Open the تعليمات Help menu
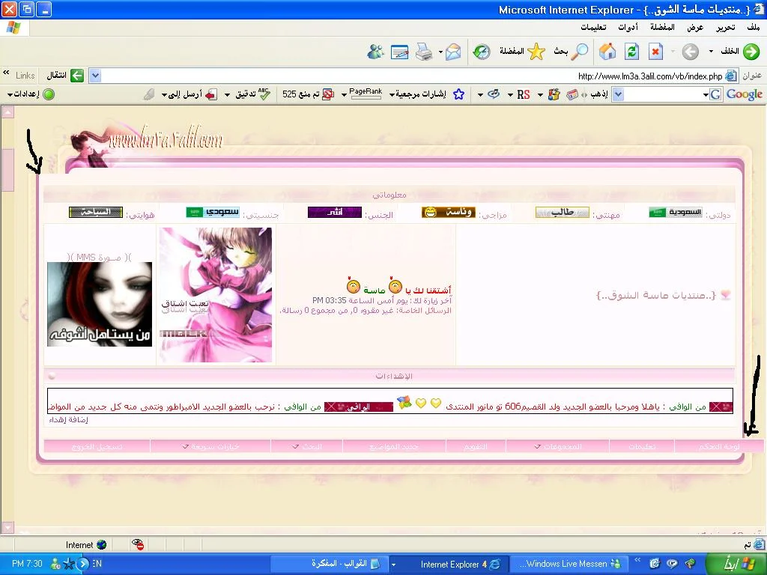Viewport: 767px width, 575px height. [x=593, y=27]
